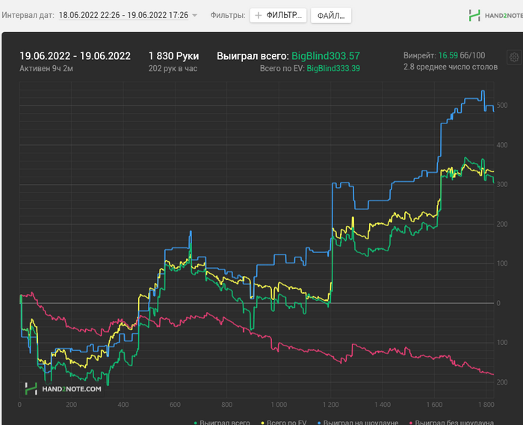
Task: Click the 1 000 label on the x-axis
Action: click(x=279, y=405)
